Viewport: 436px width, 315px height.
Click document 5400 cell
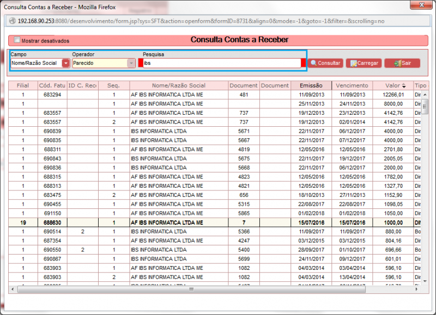pyautogui.click(x=244, y=250)
